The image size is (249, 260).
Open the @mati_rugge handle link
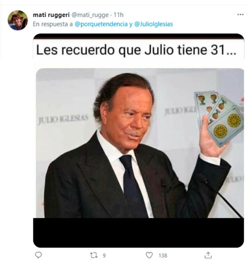[90, 15]
